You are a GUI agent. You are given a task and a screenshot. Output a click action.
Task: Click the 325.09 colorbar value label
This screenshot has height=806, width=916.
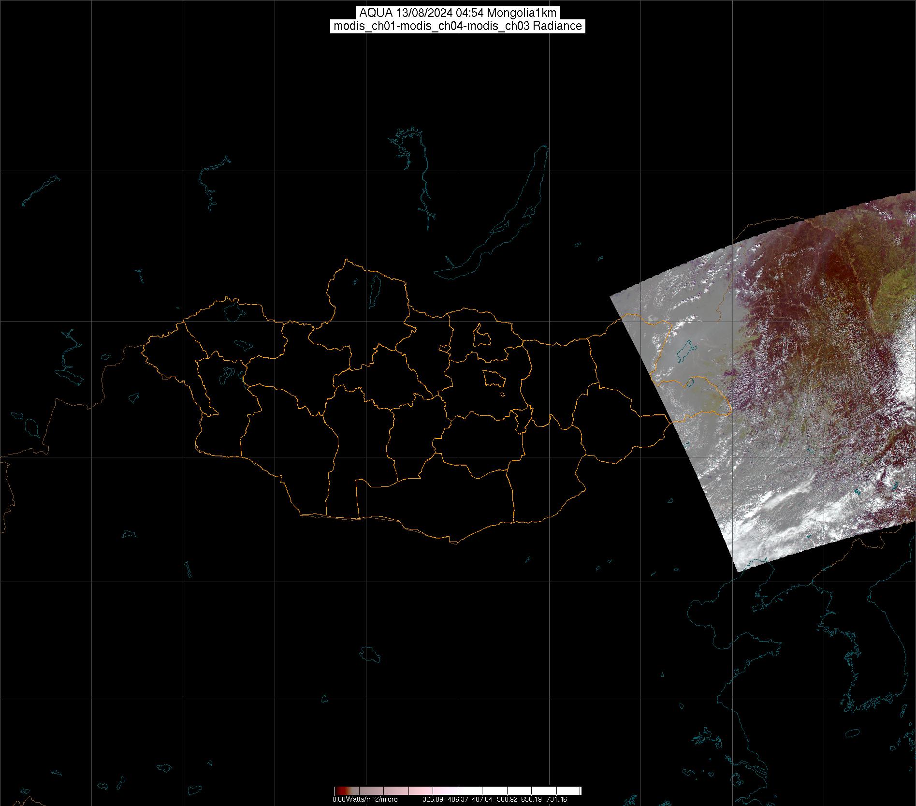click(432, 800)
